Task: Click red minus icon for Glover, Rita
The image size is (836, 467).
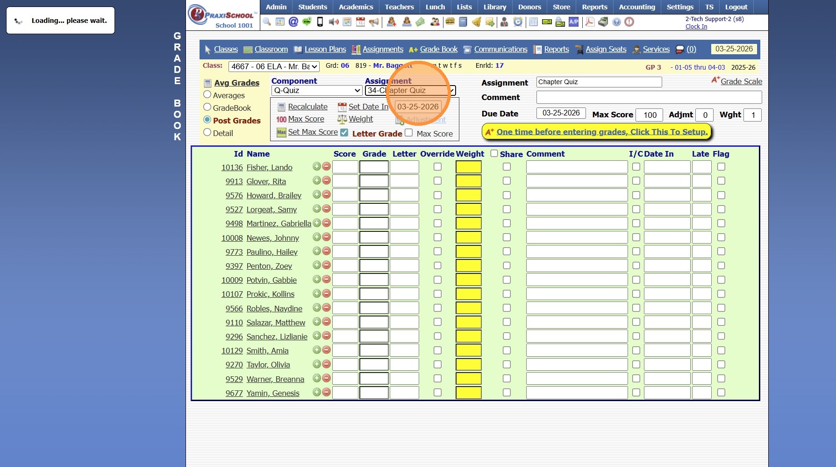Action: (x=327, y=180)
